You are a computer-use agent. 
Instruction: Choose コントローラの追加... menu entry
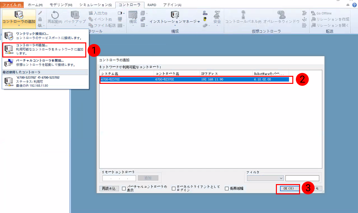click(44, 49)
